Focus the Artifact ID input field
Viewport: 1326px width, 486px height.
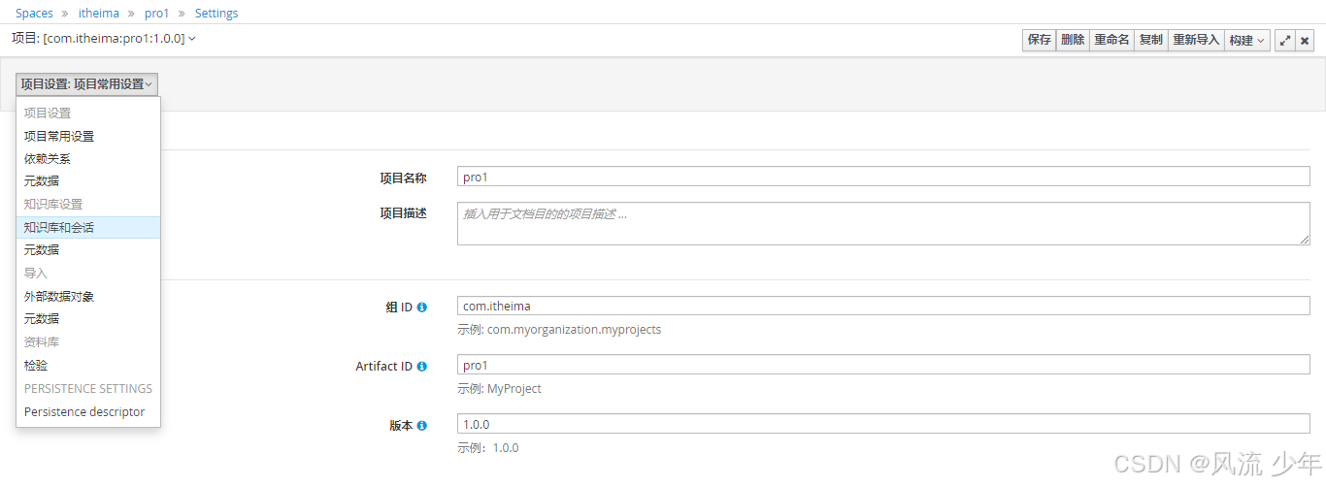pos(883,366)
